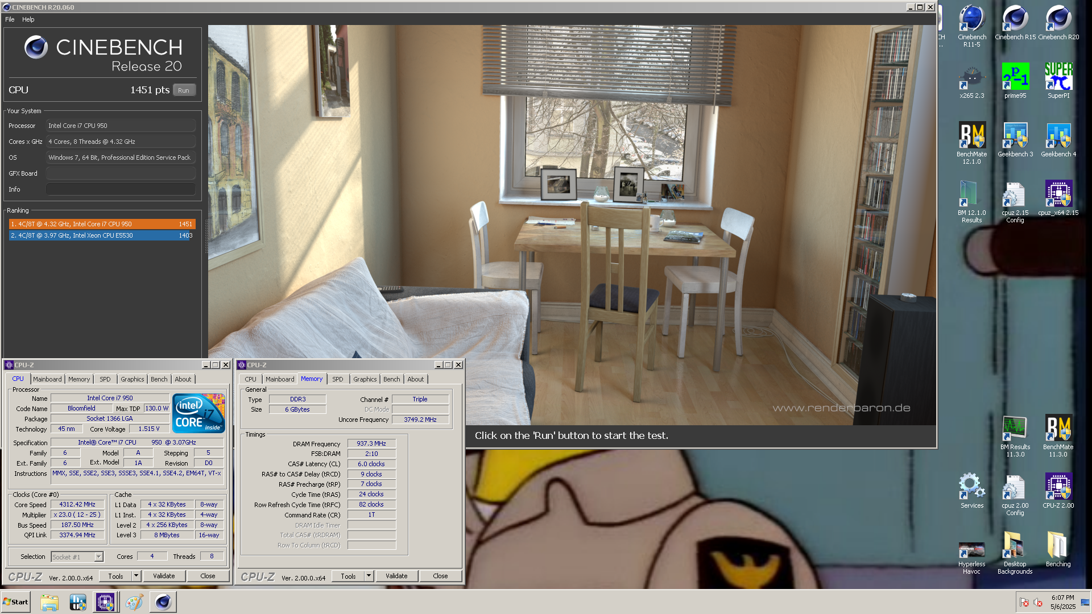This screenshot has height=614, width=1092.
Task: Click Show Desktop button at taskbar end
Action: point(1085,602)
